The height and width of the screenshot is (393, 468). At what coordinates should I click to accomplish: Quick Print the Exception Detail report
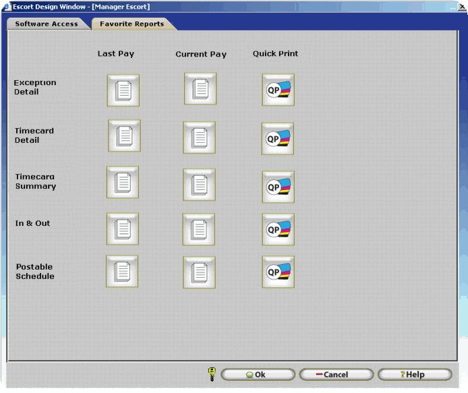click(278, 90)
